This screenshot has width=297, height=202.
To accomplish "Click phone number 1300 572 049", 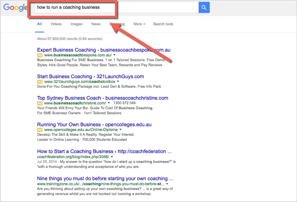I will coord(124,103).
